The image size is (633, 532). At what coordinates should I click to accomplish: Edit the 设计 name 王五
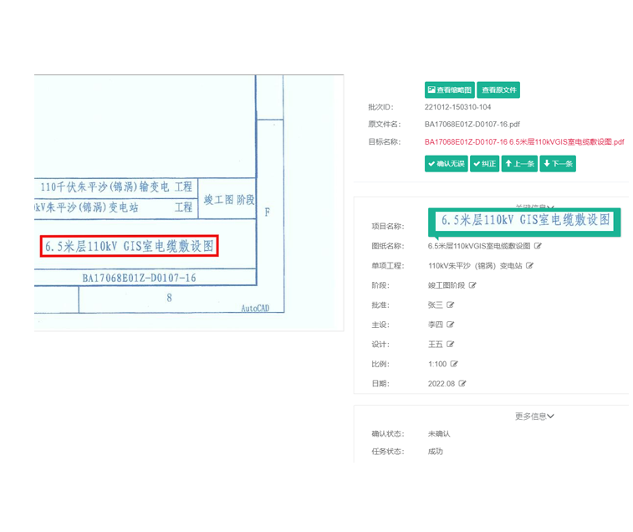(x=451, y=345)
